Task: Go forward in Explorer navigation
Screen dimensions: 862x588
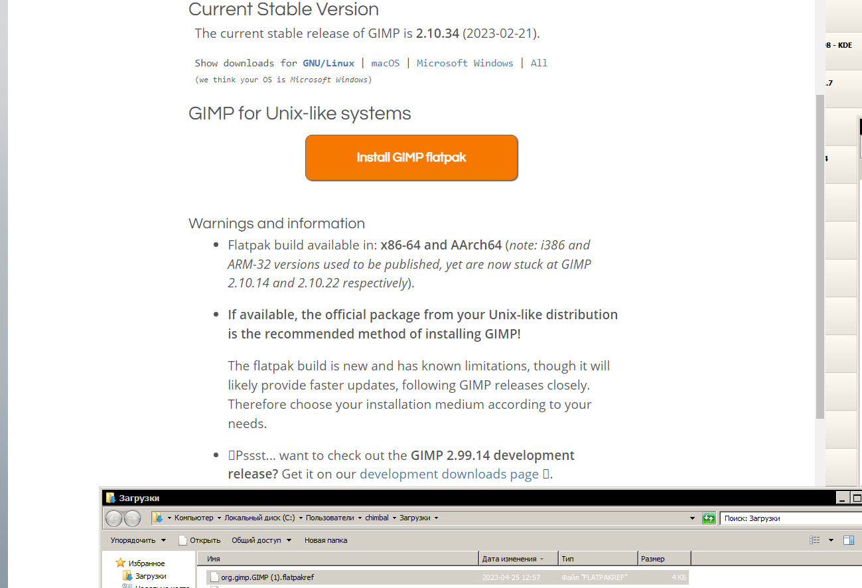Action: (x=133, y=518)
